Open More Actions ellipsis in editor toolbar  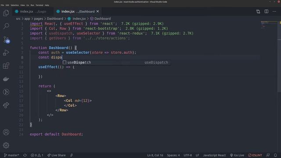(274, 11)
